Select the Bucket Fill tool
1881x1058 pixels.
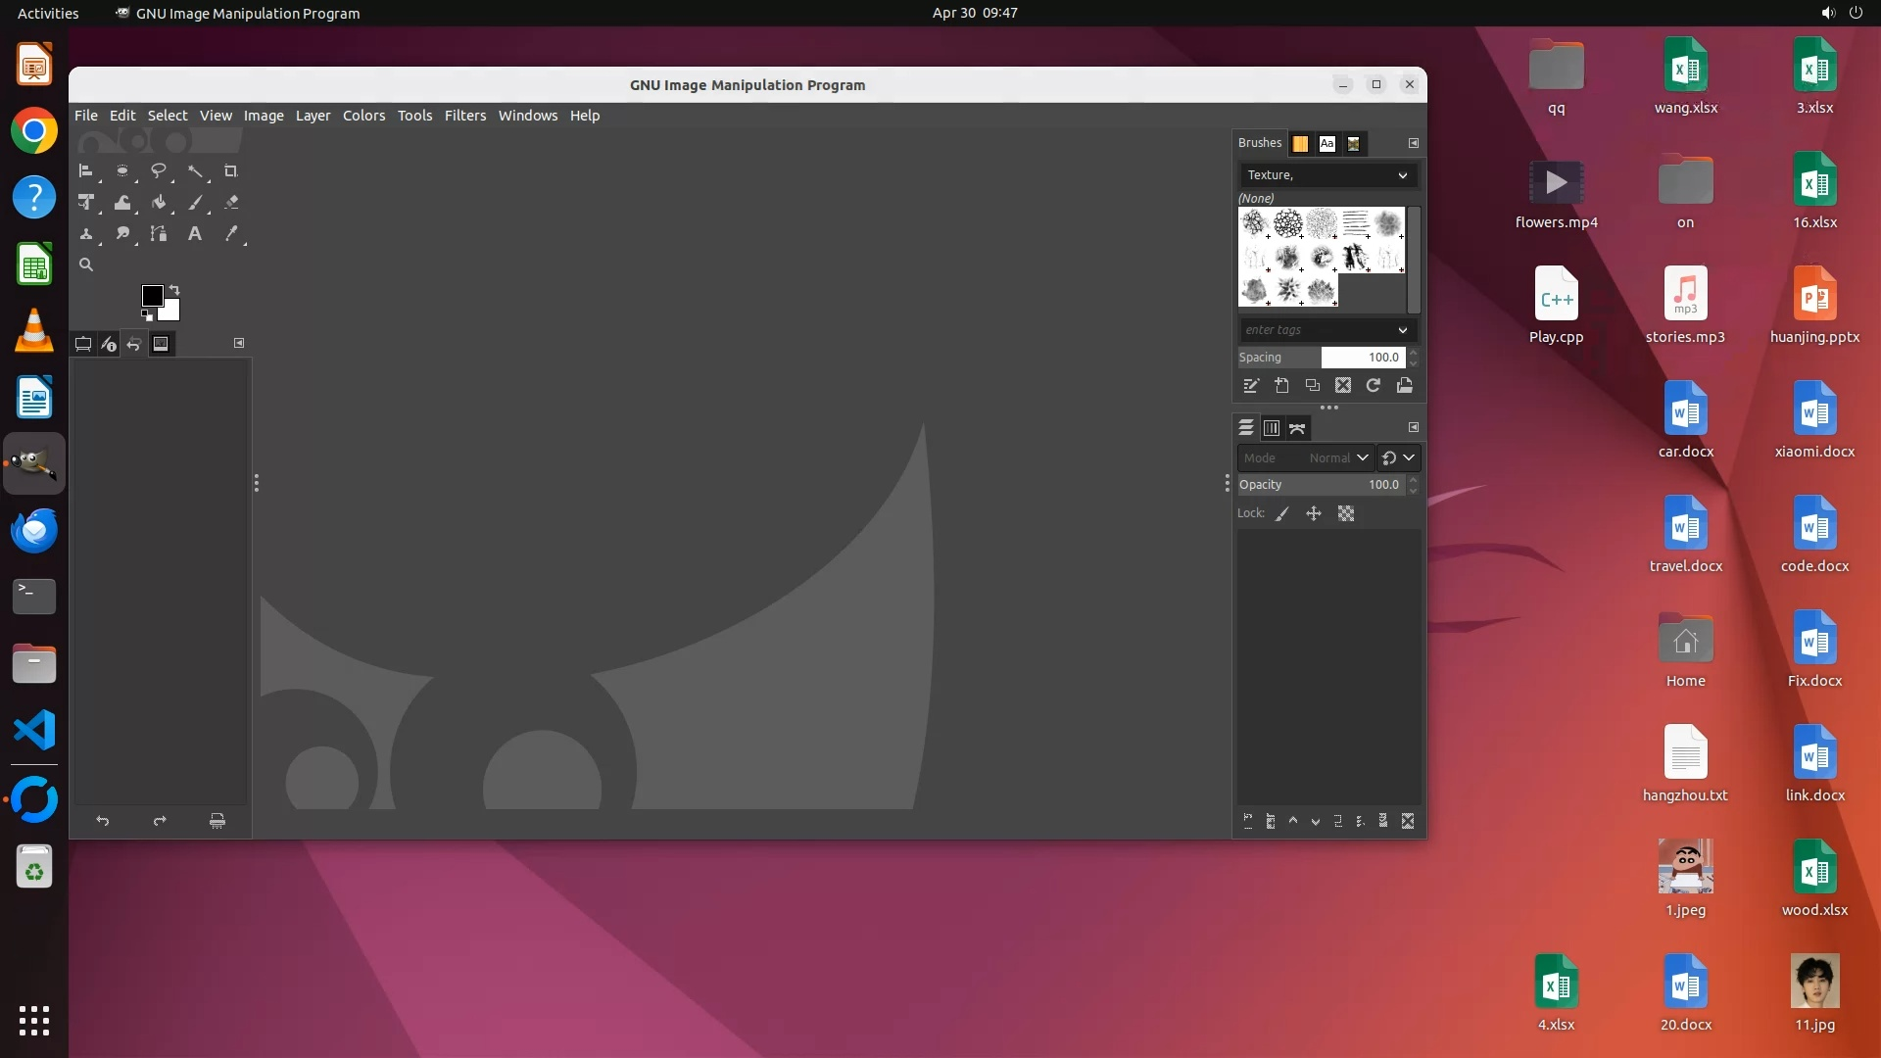coord(159,203)
